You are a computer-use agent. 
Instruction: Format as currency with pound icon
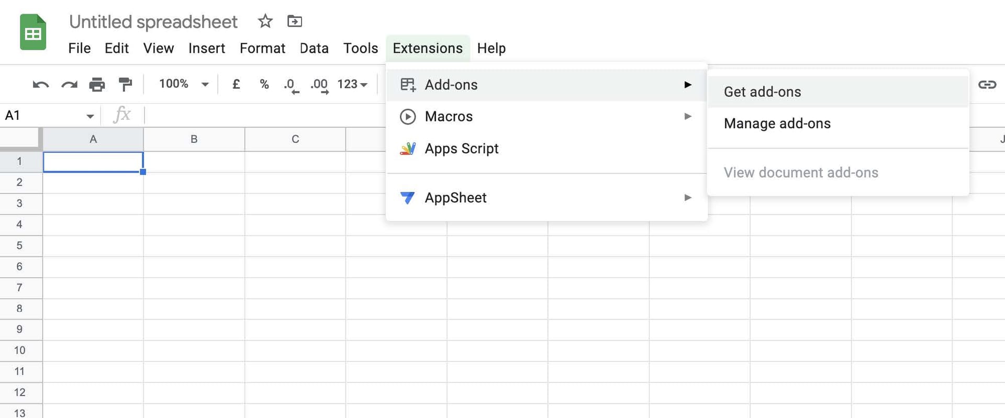coord(236,84)
